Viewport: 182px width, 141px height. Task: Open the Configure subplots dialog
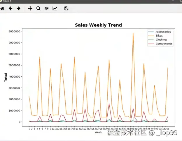pos(47,8)
